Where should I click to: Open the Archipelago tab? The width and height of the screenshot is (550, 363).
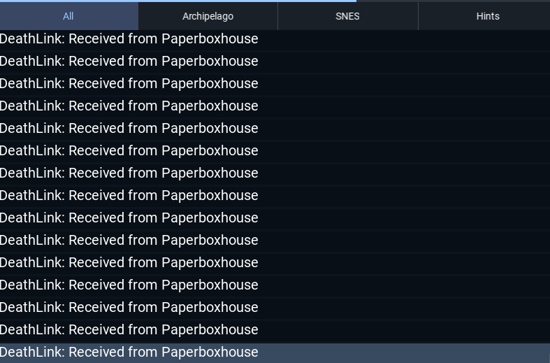click(208, 16)
